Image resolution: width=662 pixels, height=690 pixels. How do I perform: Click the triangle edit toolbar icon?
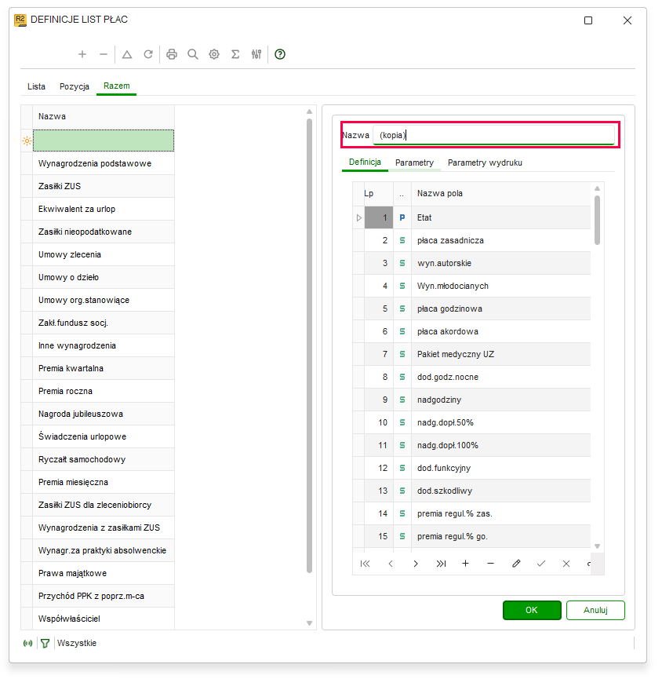pyautogui.click(x=127, y=55)
